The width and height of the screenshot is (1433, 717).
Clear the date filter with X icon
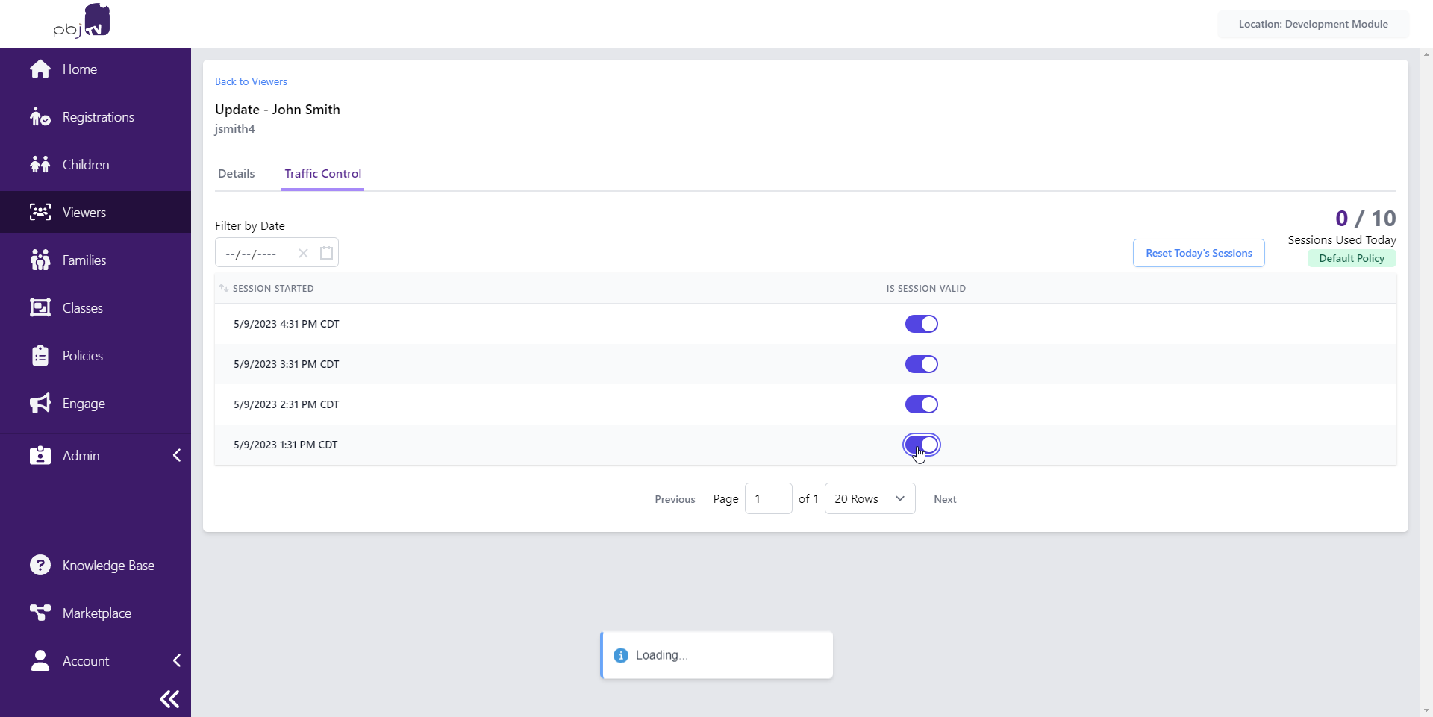click(x=303, y=253)
